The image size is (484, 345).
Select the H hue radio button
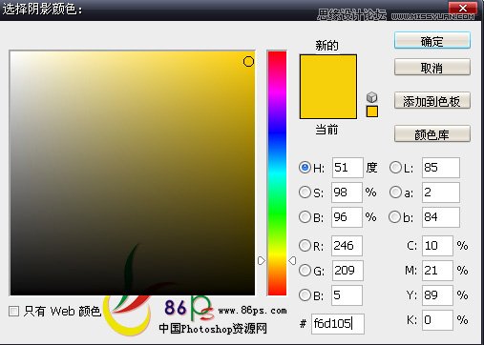[x=305, y=167]
